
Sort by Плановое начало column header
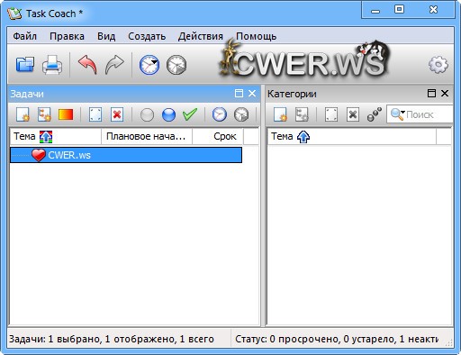click(147, 137)
